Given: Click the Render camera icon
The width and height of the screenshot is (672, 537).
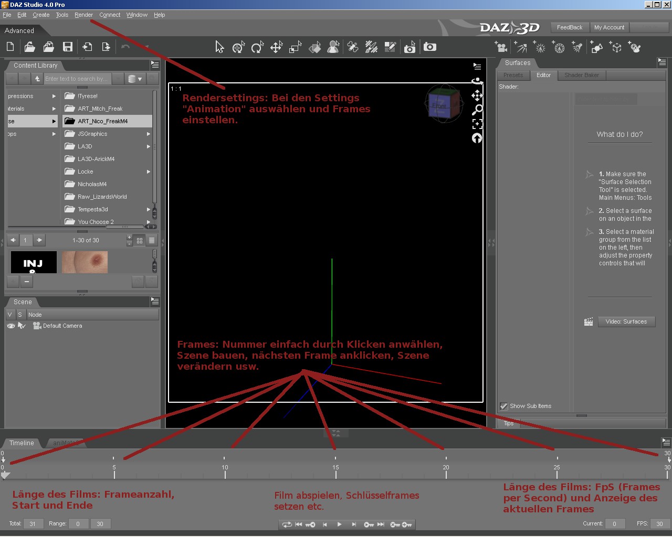Looking at the screenshot, I should [x=430, y=47].
